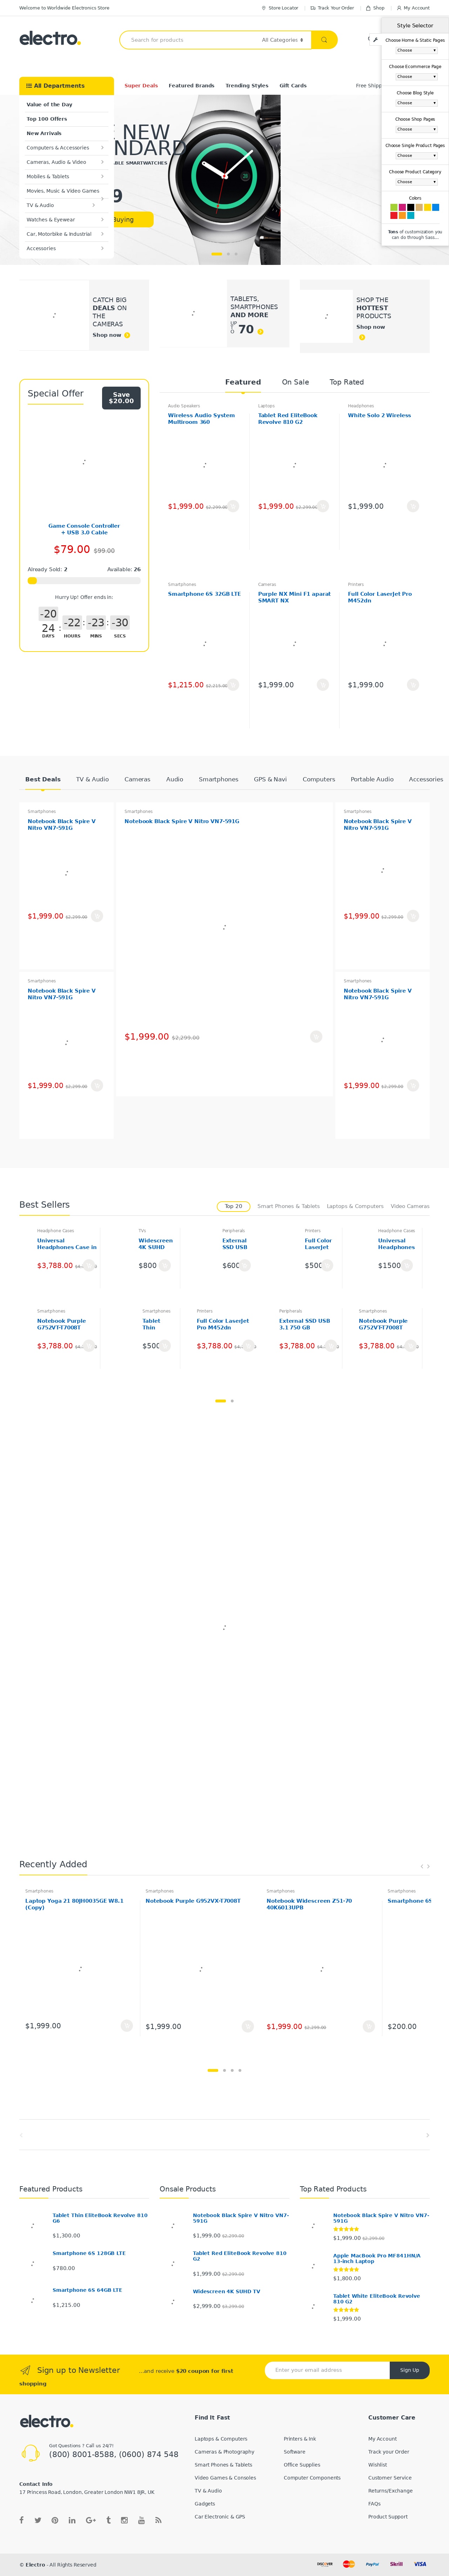Screen dimensions: 449x2576
Task: Click YouTube icon in the footer
Action: pos(141,2520)
